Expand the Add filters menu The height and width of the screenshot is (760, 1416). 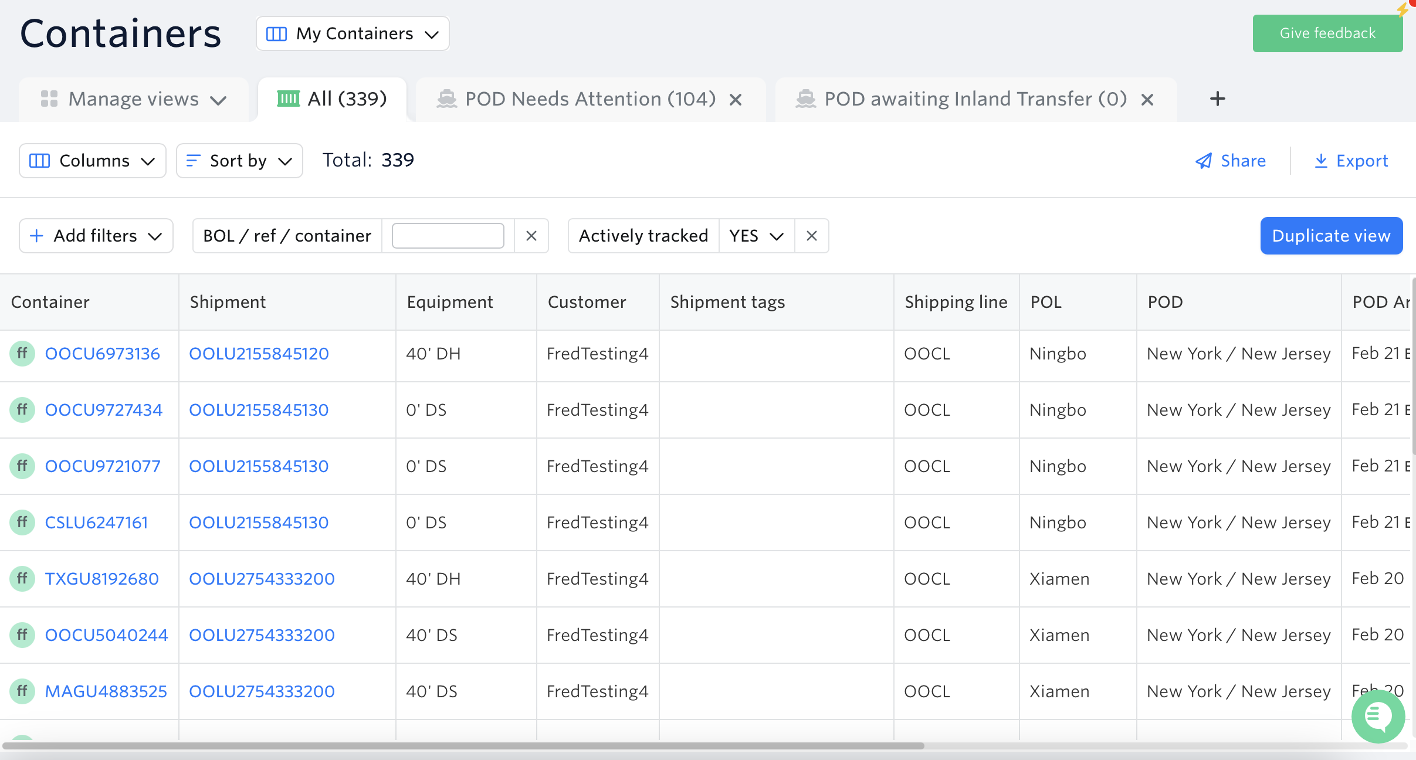coord(96,236)
